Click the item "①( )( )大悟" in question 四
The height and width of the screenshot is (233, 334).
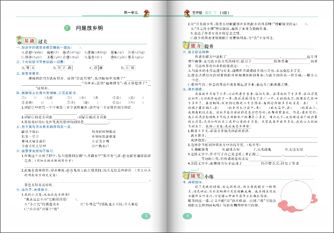tap(37, 98)
